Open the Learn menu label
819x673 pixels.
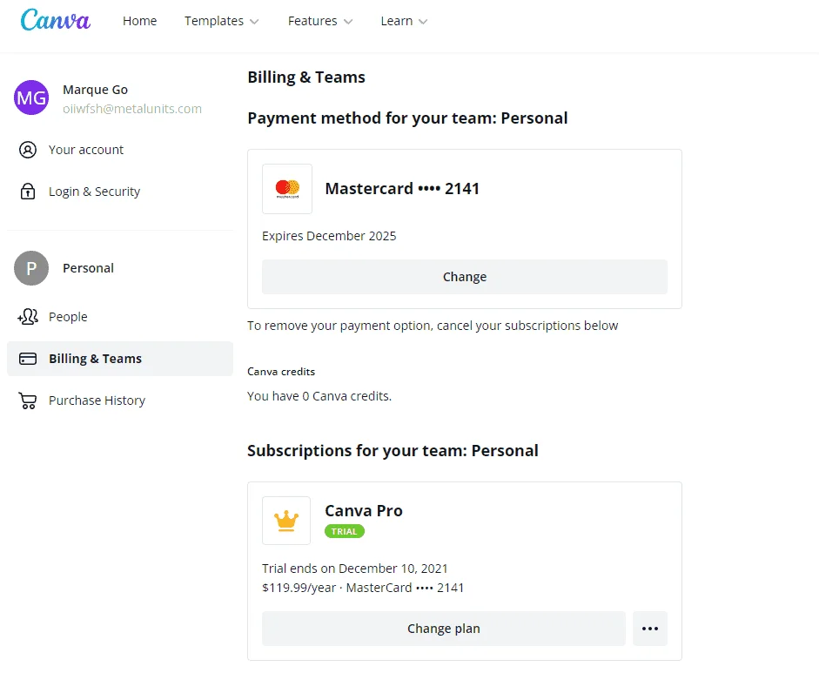(396, 21)
